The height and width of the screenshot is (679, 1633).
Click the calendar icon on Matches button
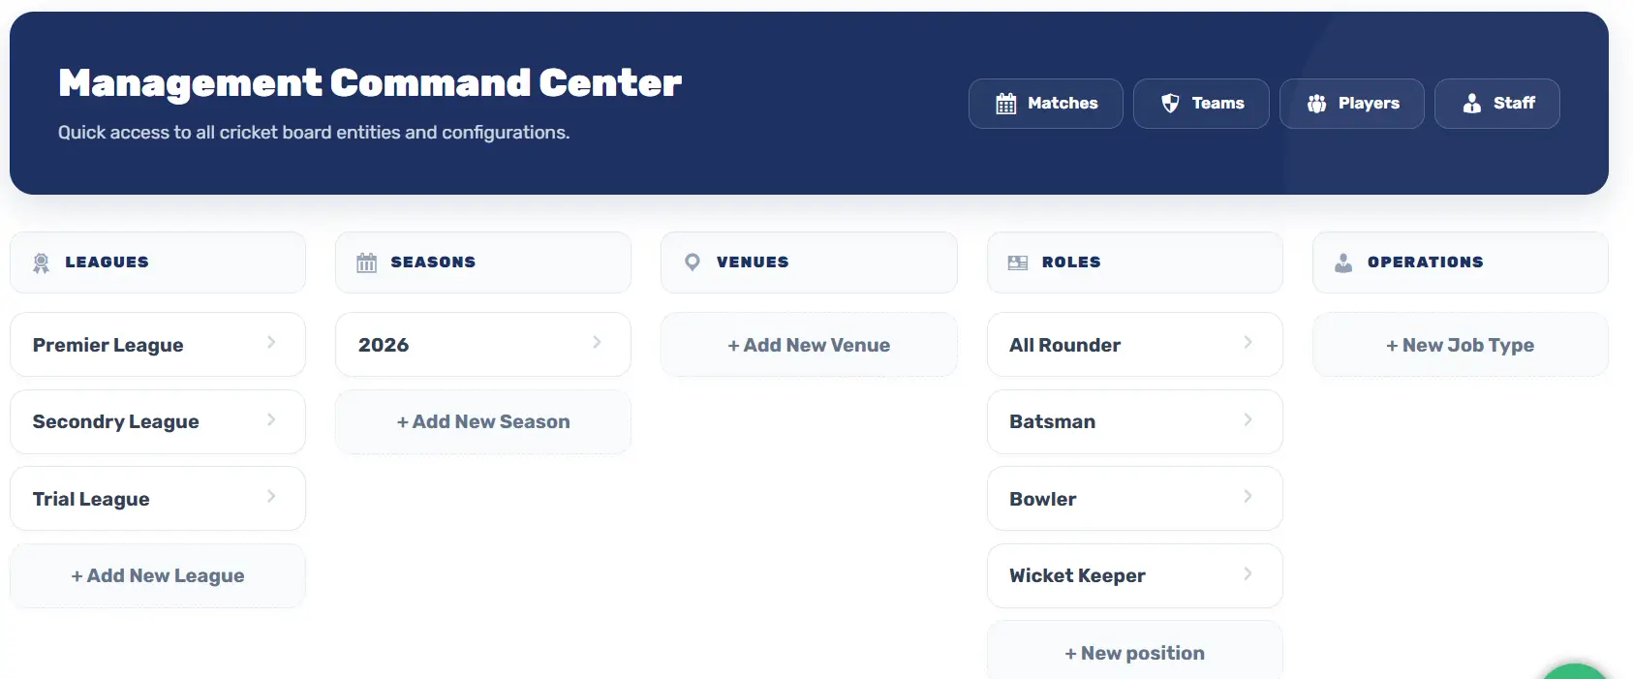point(1006,104)
